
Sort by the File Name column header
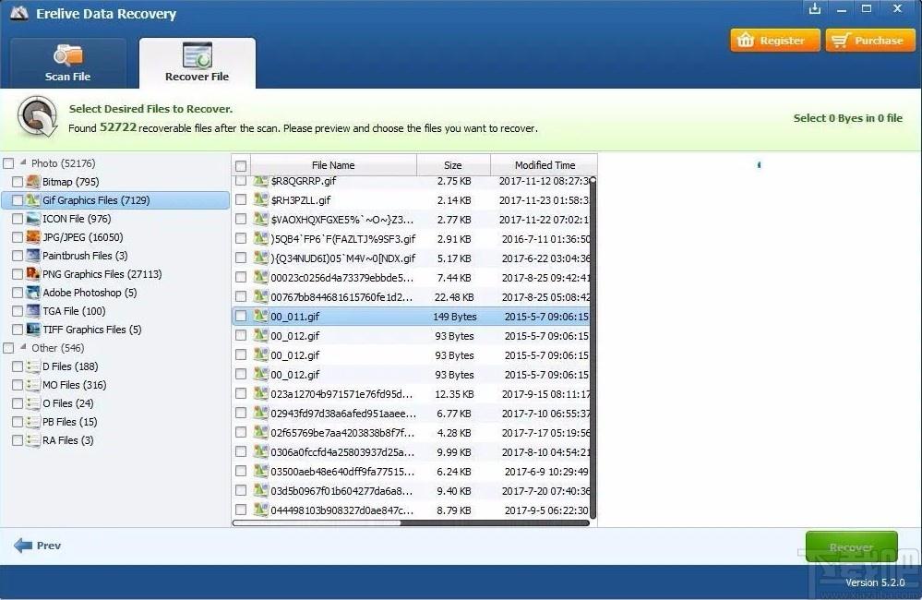click(333, 165)
